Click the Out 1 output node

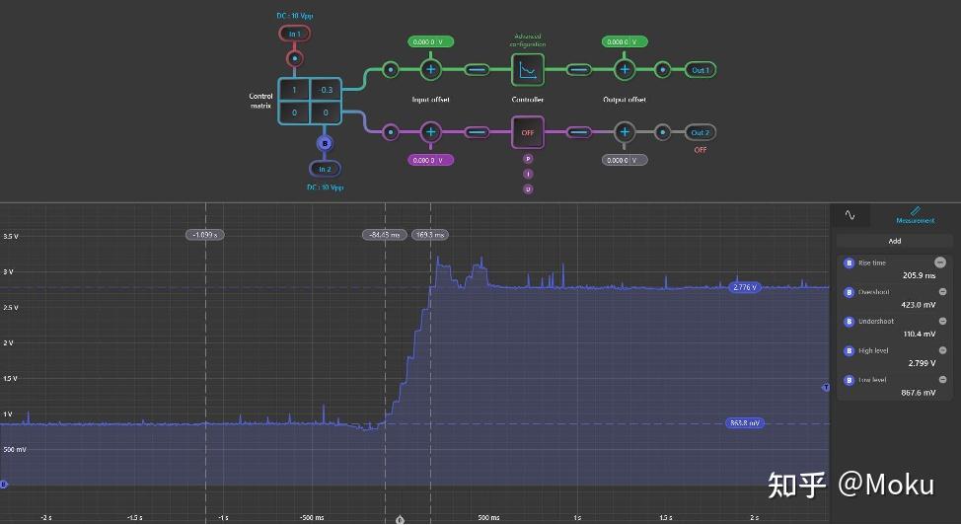(x=700, y=70)
